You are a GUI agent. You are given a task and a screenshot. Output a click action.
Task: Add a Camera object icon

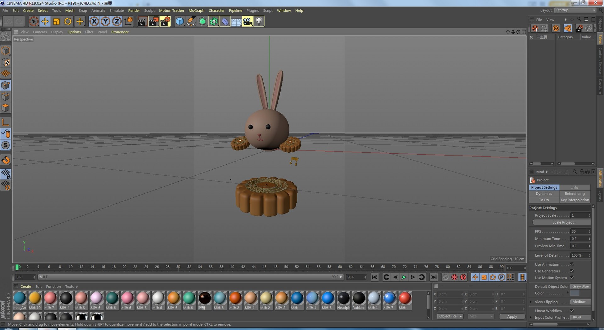(247, 21)
